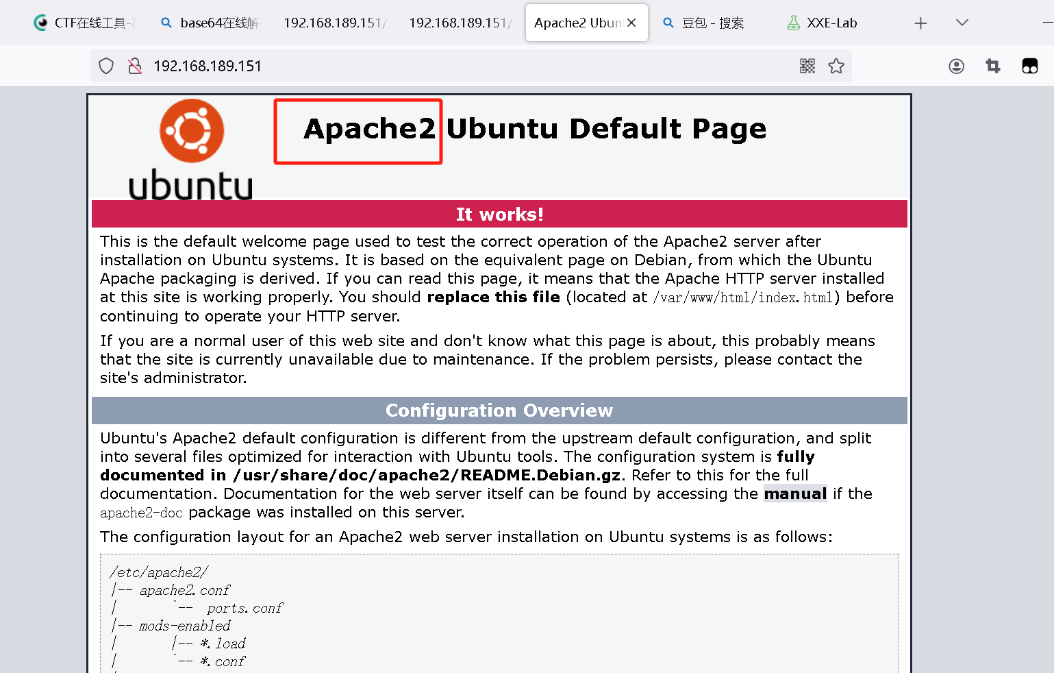Screen dimensions: 1054x673
Task: Click the screenshot crop icon in toolbar
Action: [993, 66]
